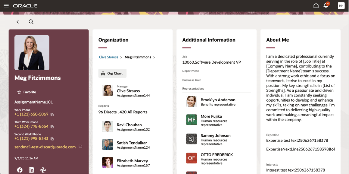Viewport: 349px width, 174px height.
Task: Expand the chevron next to Meg Fitzimmons breadcrumb
Action: (x=154, y=57)
